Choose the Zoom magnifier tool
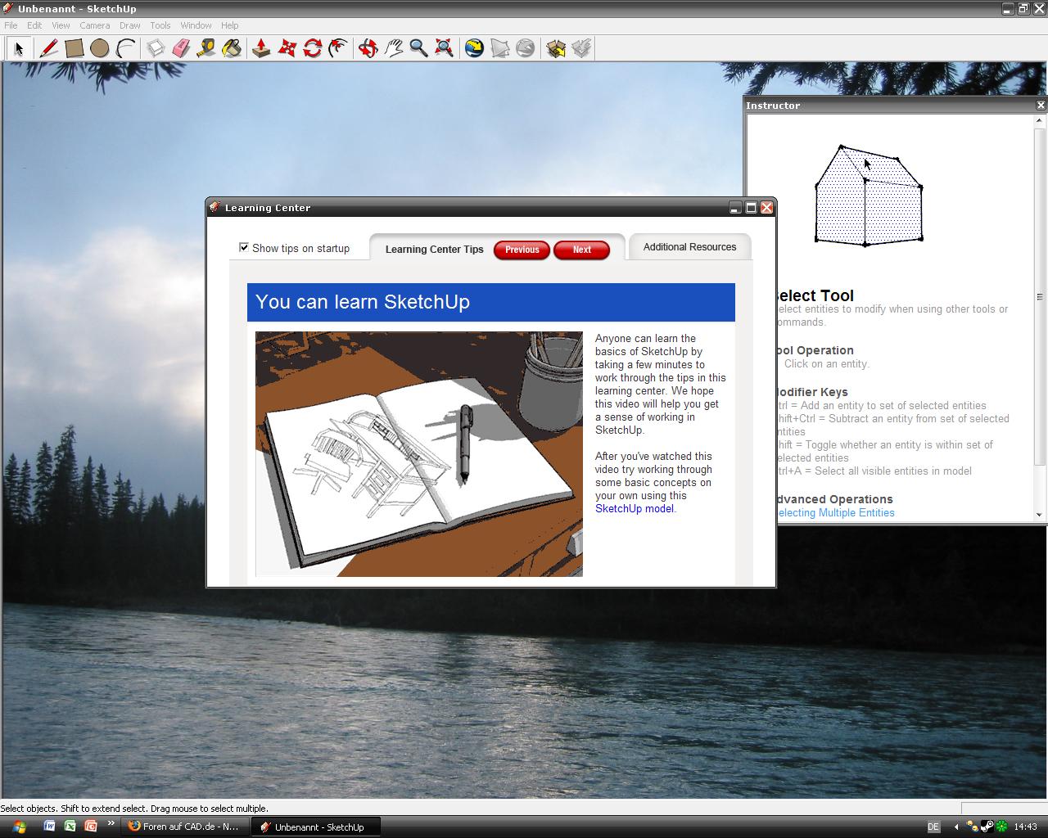1048x838 pixels. pos(419,49)
